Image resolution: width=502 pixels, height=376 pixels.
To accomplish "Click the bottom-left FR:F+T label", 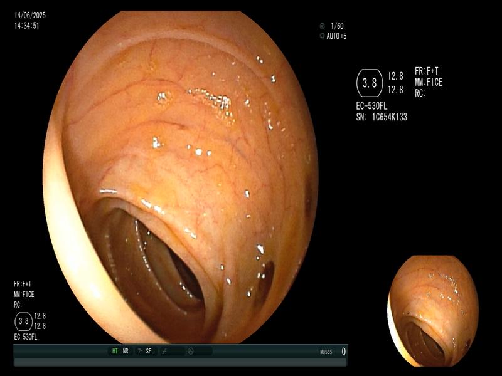I will 23,284.
